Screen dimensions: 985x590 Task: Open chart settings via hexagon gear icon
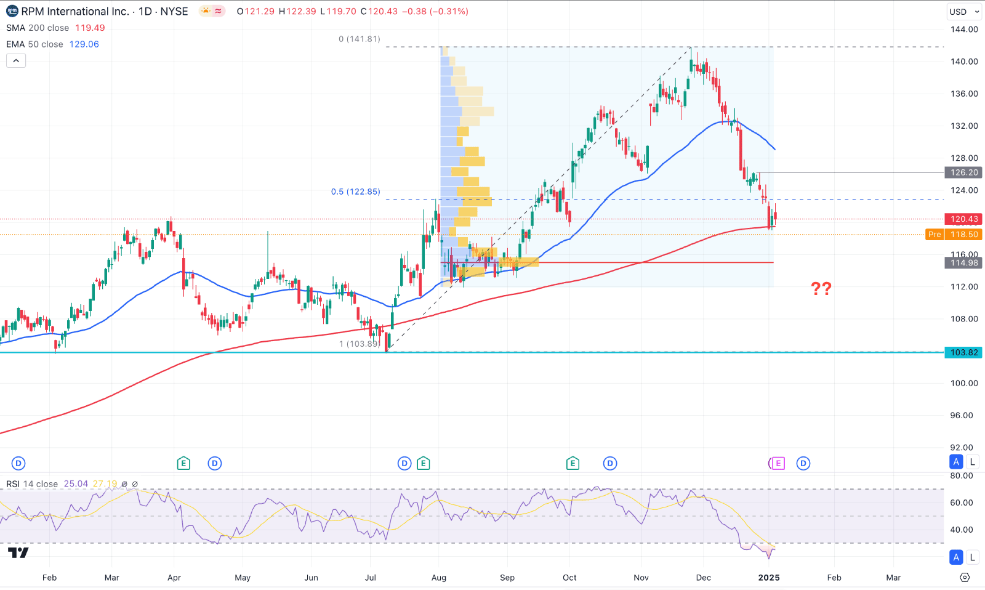click(x=965, y=578)
